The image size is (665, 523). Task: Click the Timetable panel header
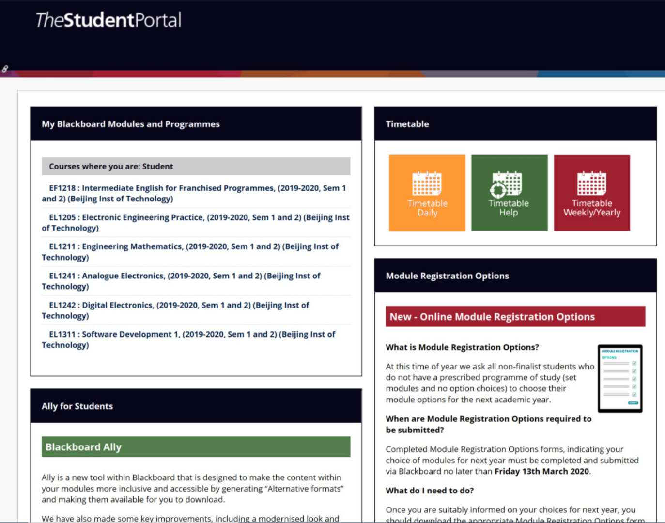pyautogui.click(x=407, y=124)
